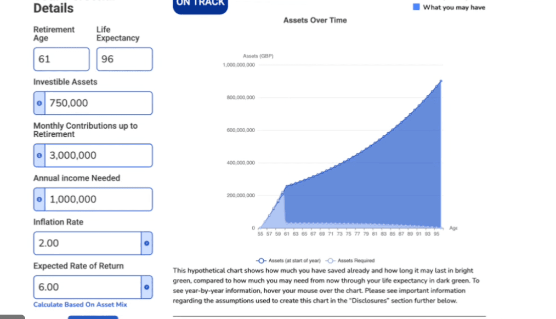Viewport: 556px width, 319px height.
Task: Open Calculate Based On Asset Mix link
Action: [80, 305]
